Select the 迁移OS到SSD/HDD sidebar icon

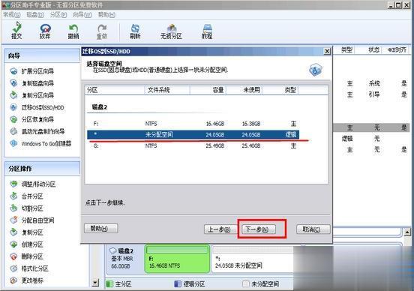click(x=13, y=107)
